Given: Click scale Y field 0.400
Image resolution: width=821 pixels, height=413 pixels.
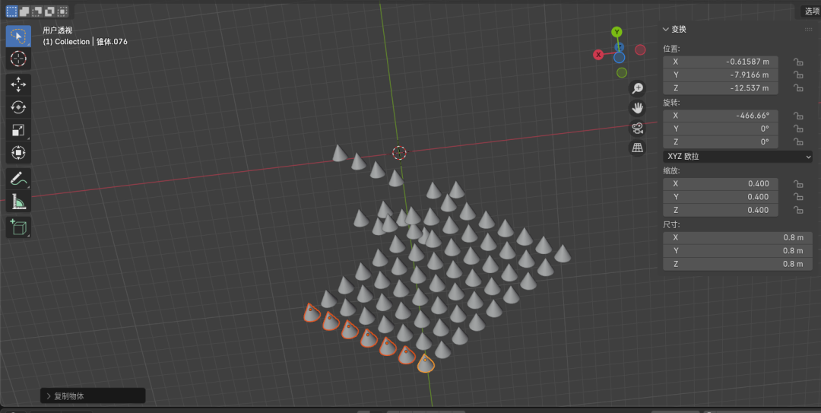Looking at the screenshot, I should coord(721,197).
